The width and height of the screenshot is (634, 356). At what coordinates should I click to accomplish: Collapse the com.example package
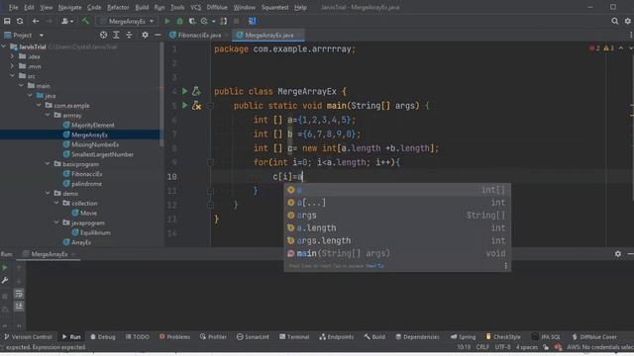39,105
